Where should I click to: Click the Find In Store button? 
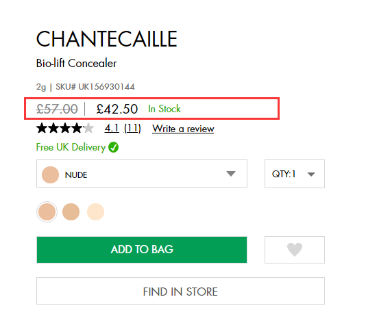pos(180,291)
